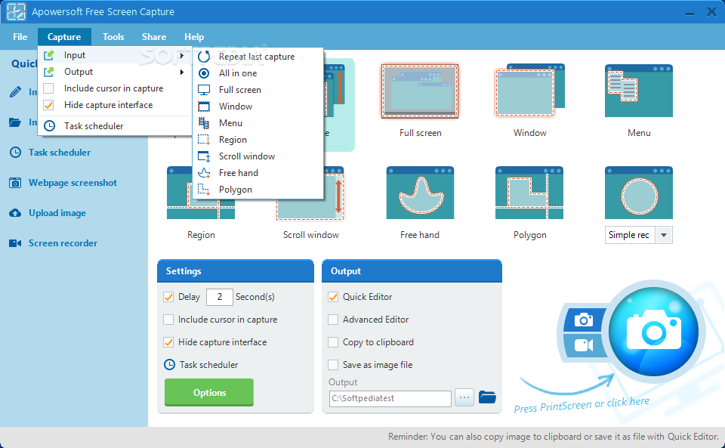Image resolution: width=725 pixels, height=448 pixels.
Task: Toggle Include cursor in capture settings checkbox
Action: (168, 320)
